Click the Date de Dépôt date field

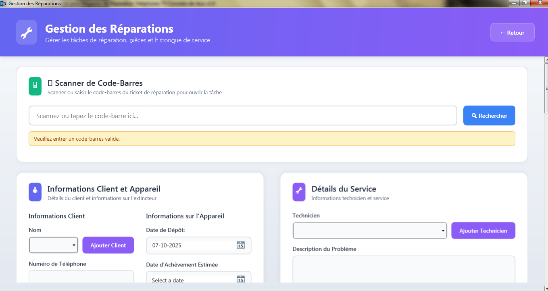[x=192, y=245]
